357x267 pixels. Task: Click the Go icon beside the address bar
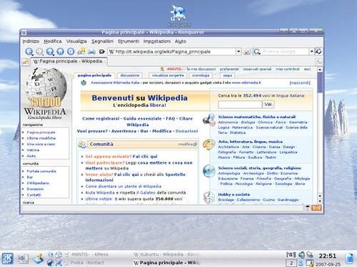pyautogui.click(x=247, y=51)
